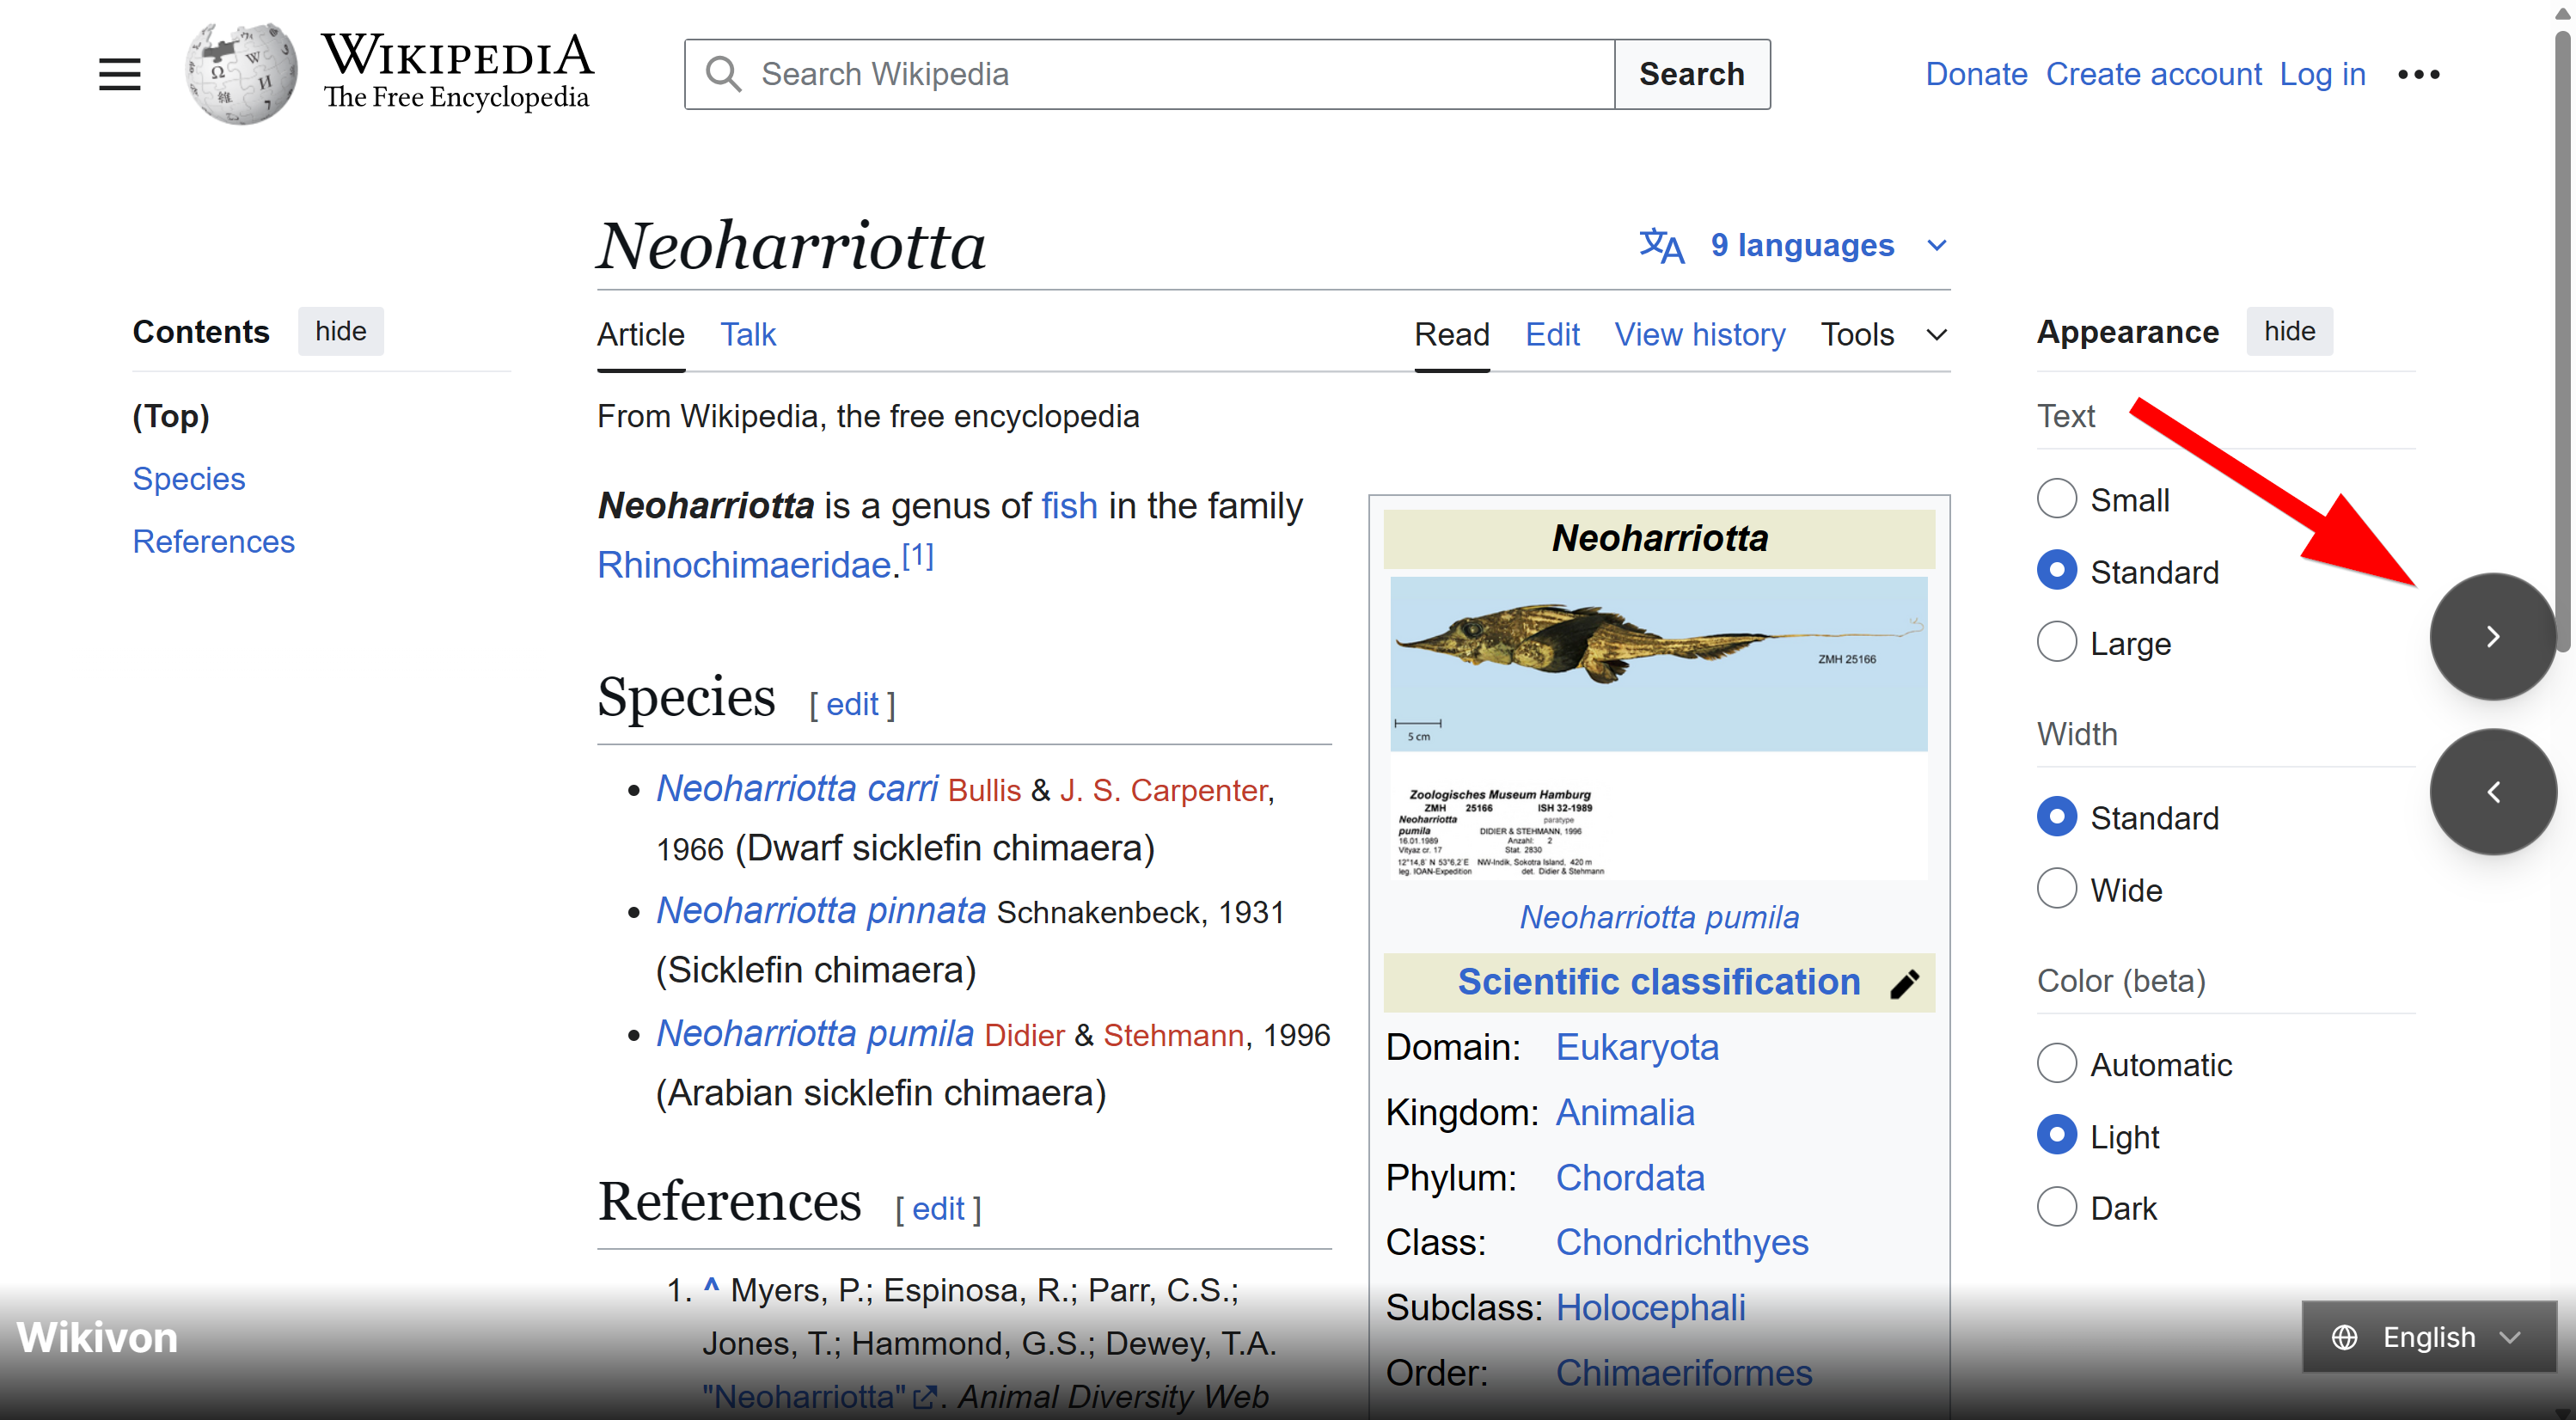
Task: Open the View history tab
Action: tap(1699, 334)
